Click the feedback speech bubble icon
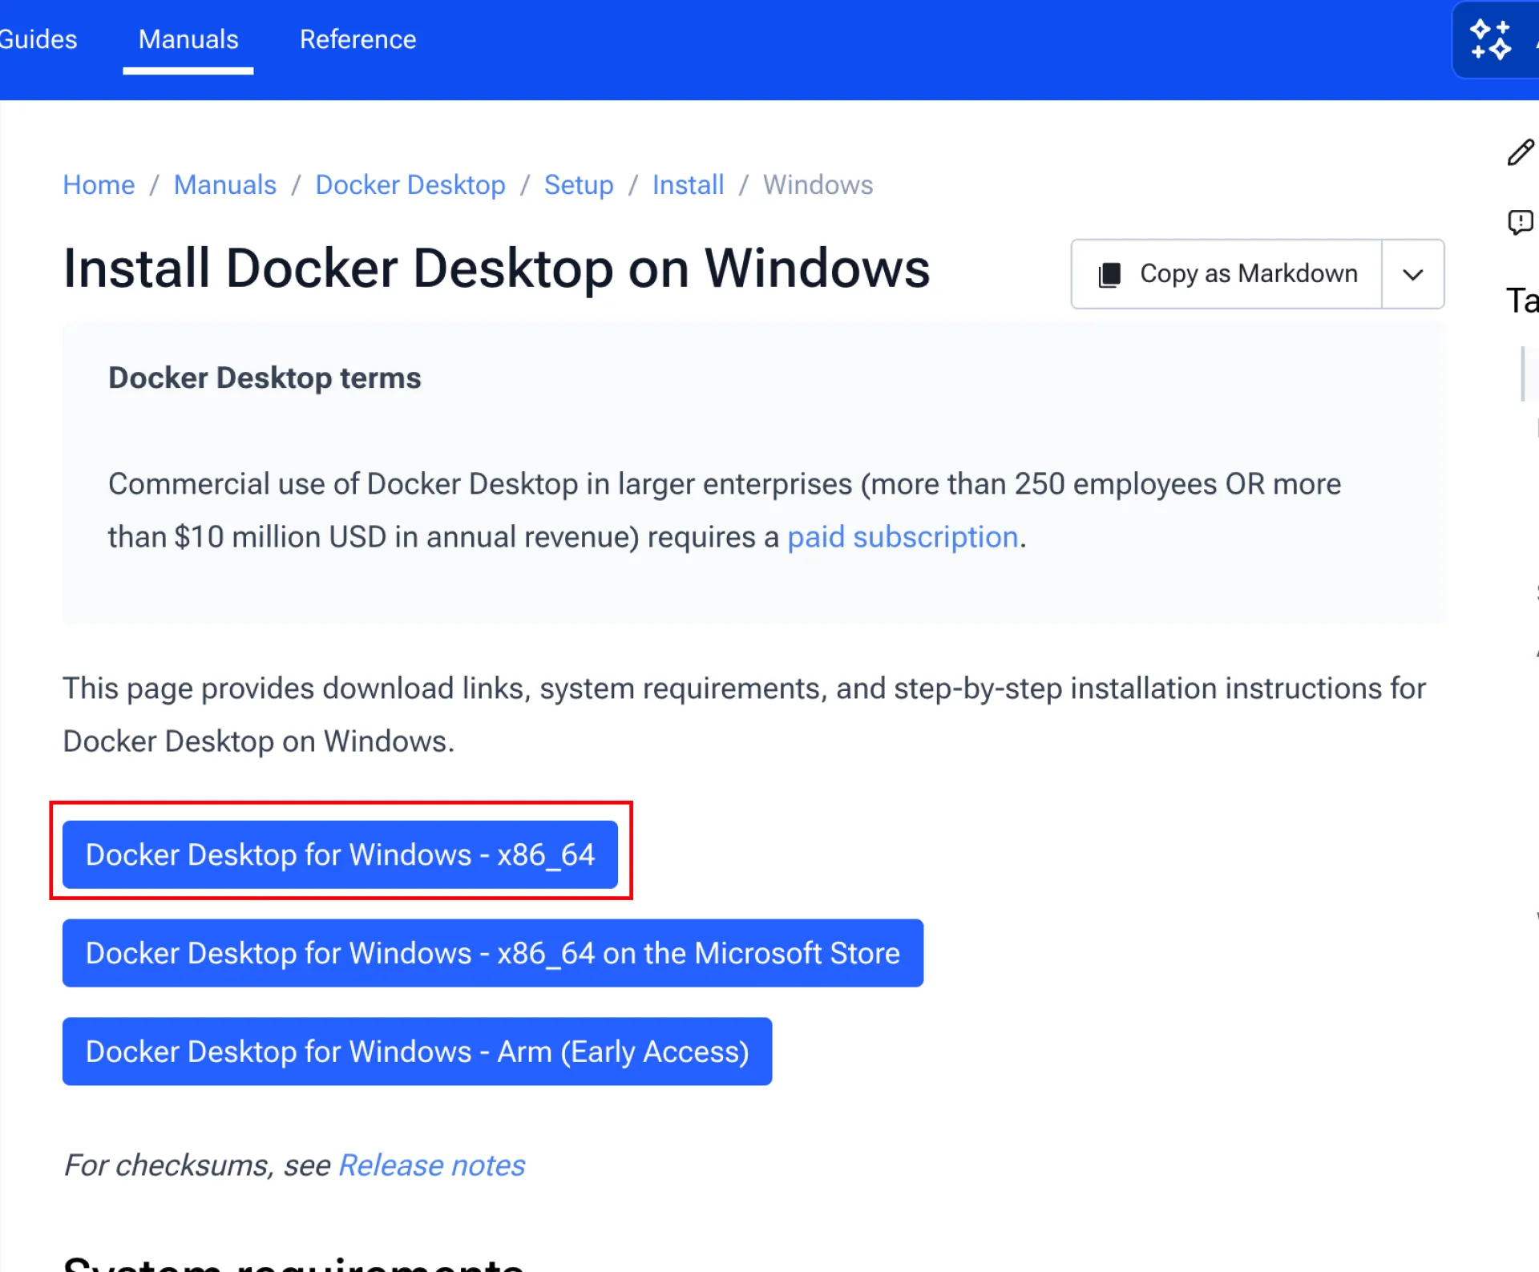Image resolution: width=1539 pixels, height=1272 pixels. [1520, 222]
